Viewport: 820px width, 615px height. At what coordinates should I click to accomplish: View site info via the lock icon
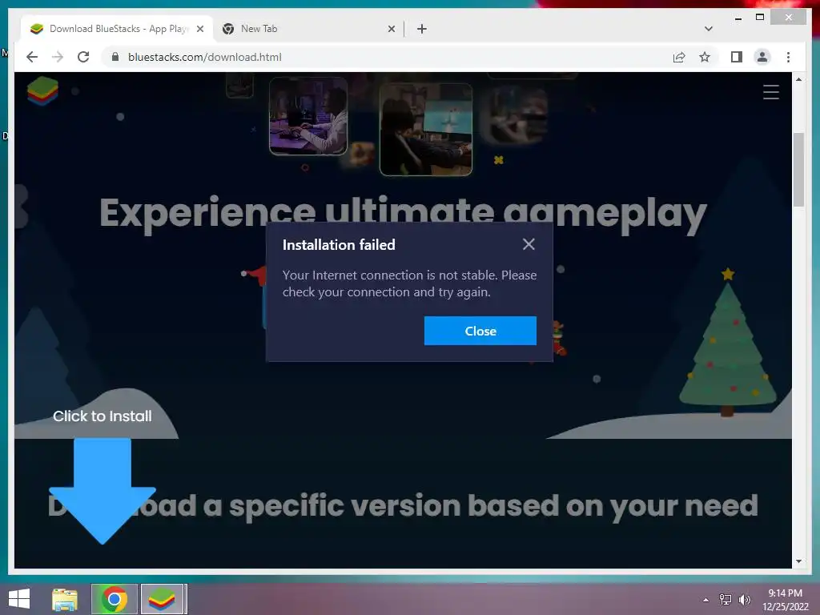pos(115,57)
